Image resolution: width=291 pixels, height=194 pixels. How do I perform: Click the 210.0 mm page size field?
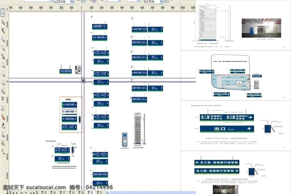63,1
